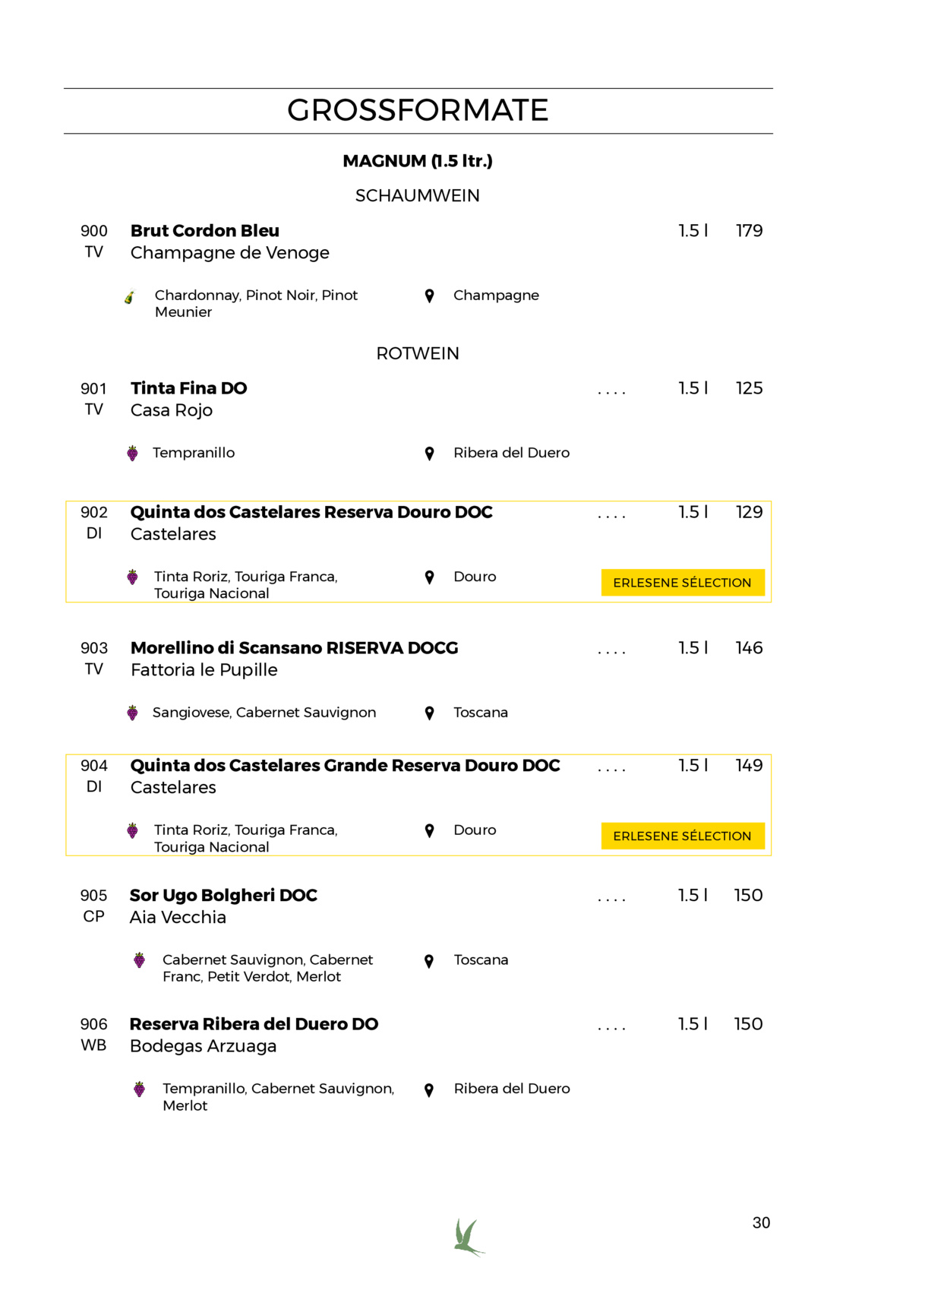Click the champagne bottle icon beside Chardonnay
Screen dimensions: 925x1309
pos(130,297)
